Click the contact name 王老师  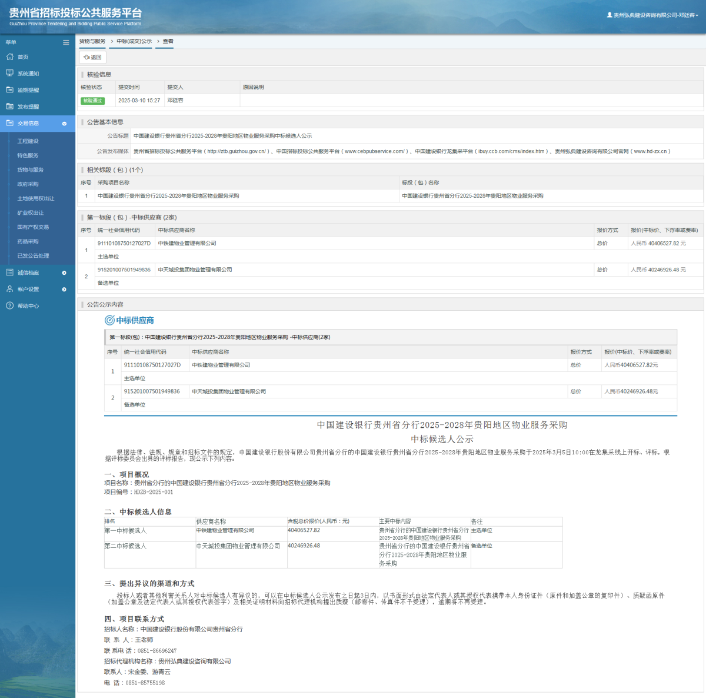(144, 640)
